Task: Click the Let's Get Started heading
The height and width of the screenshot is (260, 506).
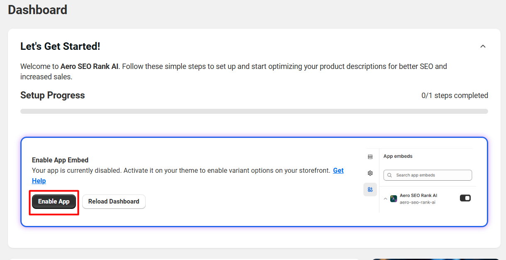Action: [60, 47]
